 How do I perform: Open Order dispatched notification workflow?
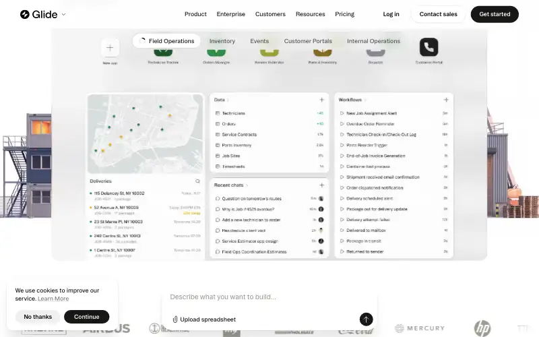pos(393,188)
